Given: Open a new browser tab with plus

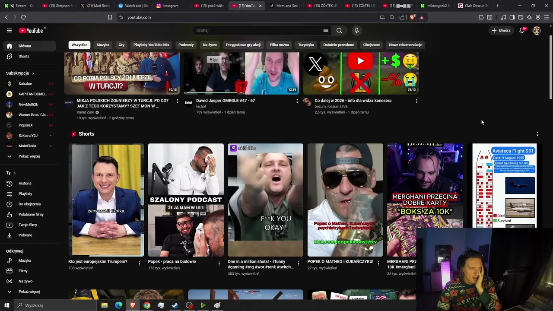Looking at the screenshot, I should 497,6.
